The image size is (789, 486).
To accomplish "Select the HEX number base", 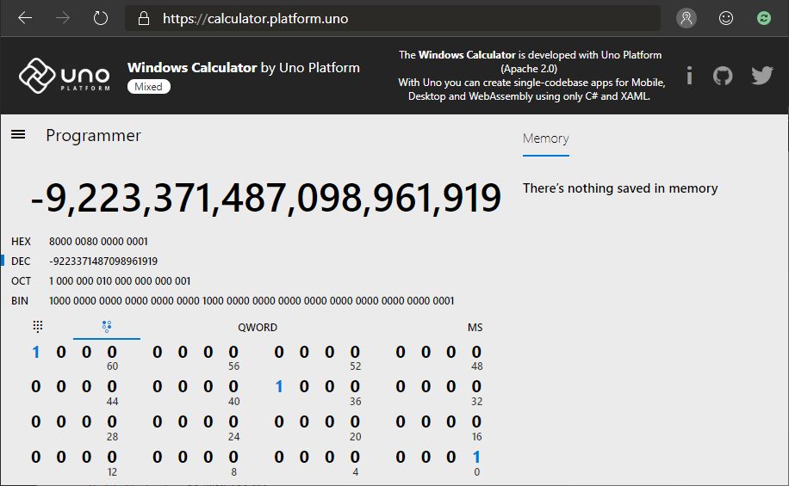I will (22, 242).
